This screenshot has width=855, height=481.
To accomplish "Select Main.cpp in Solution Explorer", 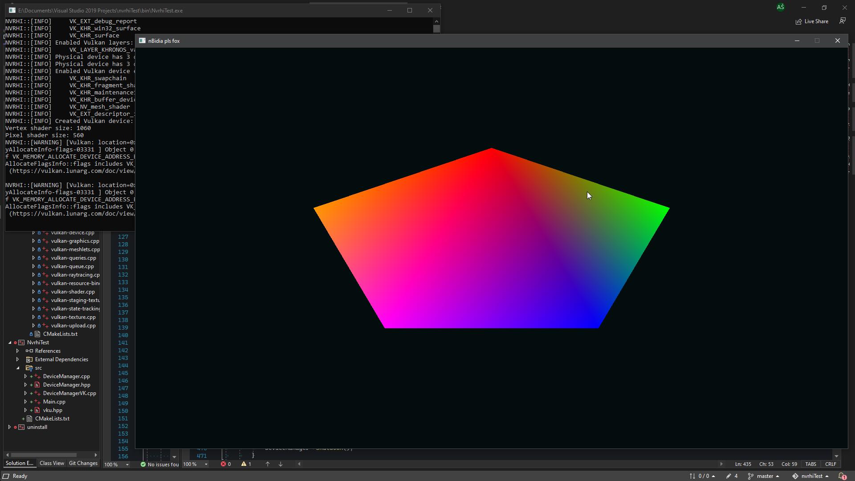I will [54, 402].
